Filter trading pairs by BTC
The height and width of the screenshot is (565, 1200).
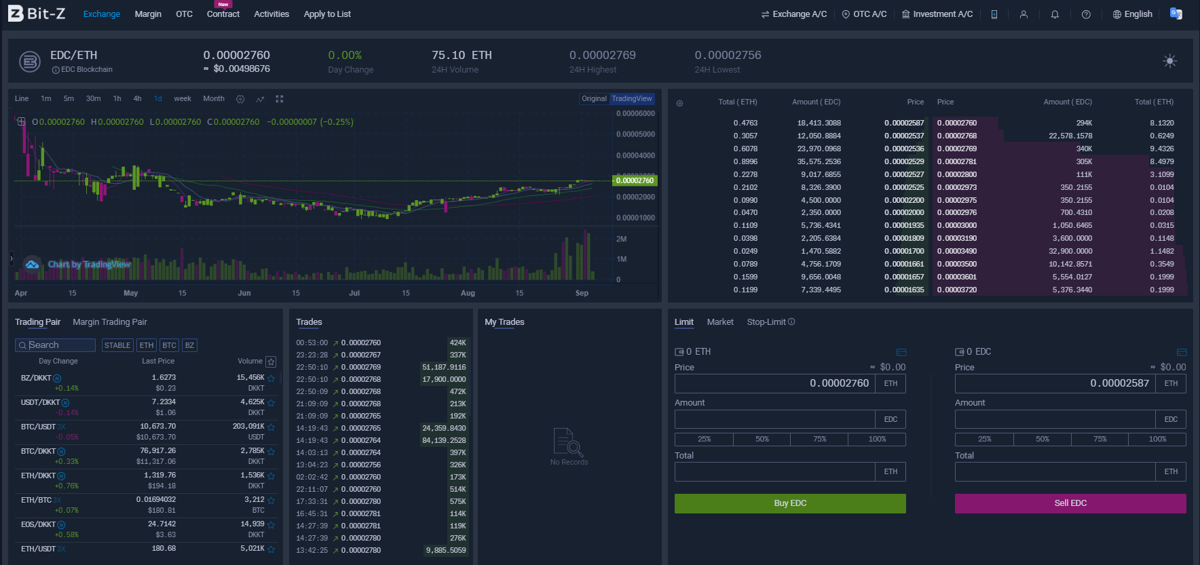[170, 345]
